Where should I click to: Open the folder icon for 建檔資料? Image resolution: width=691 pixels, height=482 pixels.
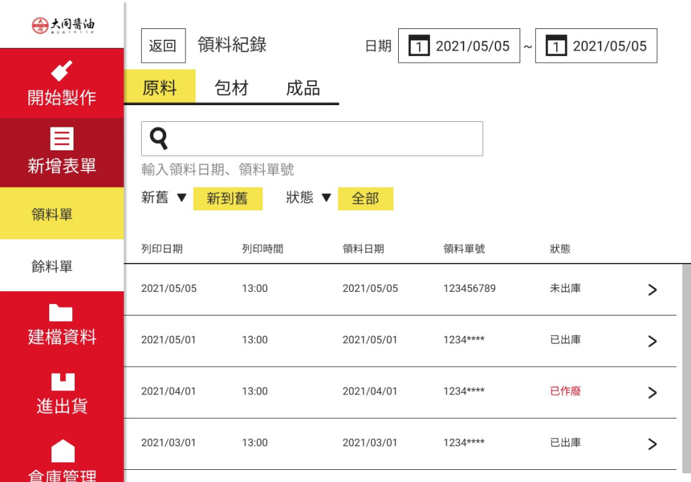point(62,312)
